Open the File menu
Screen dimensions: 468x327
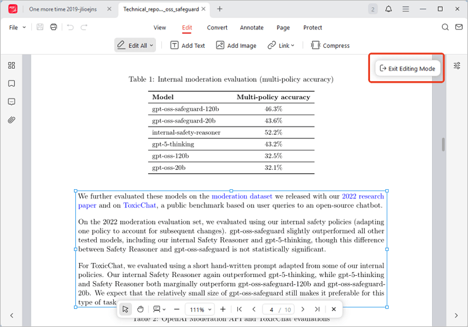click(x=17, y=27)
